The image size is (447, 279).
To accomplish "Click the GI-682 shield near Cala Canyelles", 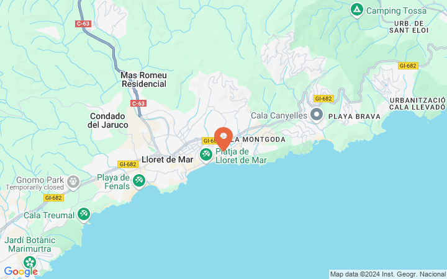I will [323, 99].
